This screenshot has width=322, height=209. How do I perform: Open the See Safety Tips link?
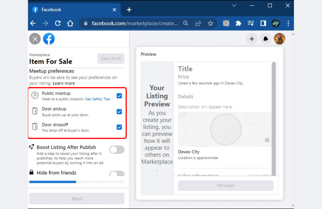[98, 99]
